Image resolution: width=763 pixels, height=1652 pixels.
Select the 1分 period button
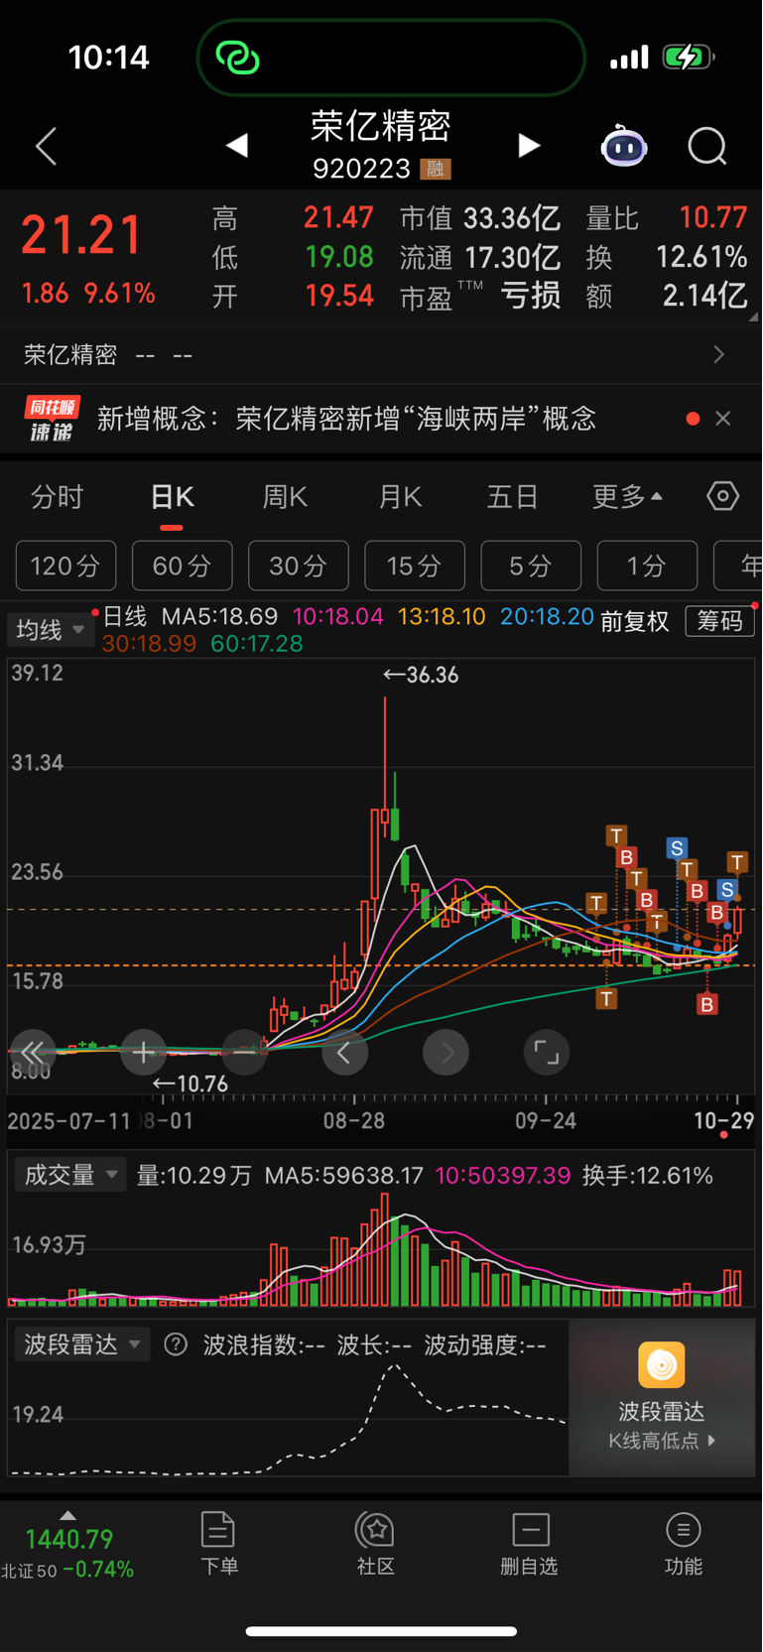coord(647,566)
